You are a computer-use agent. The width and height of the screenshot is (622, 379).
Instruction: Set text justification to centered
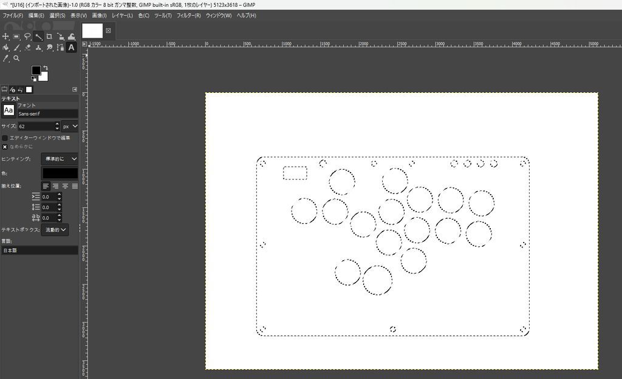point(65,186)
